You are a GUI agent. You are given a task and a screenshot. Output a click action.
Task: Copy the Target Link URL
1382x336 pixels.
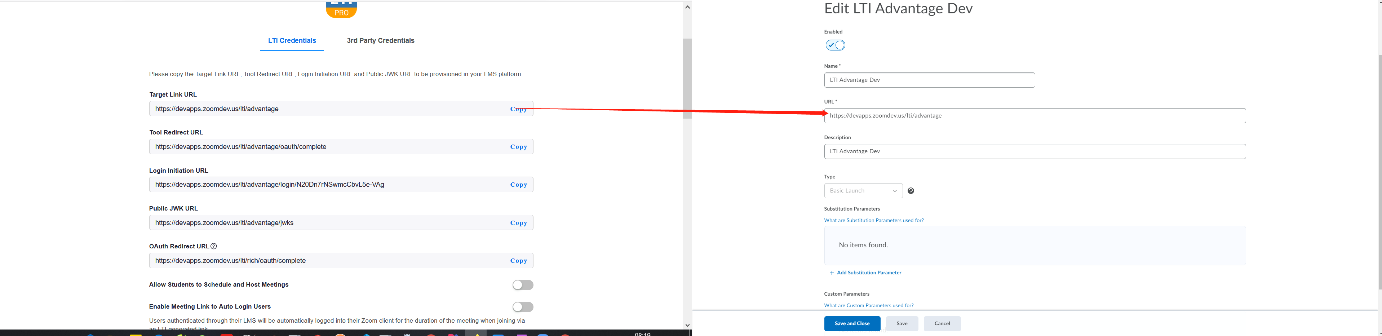pyautogui.click(x=518, y=109)
